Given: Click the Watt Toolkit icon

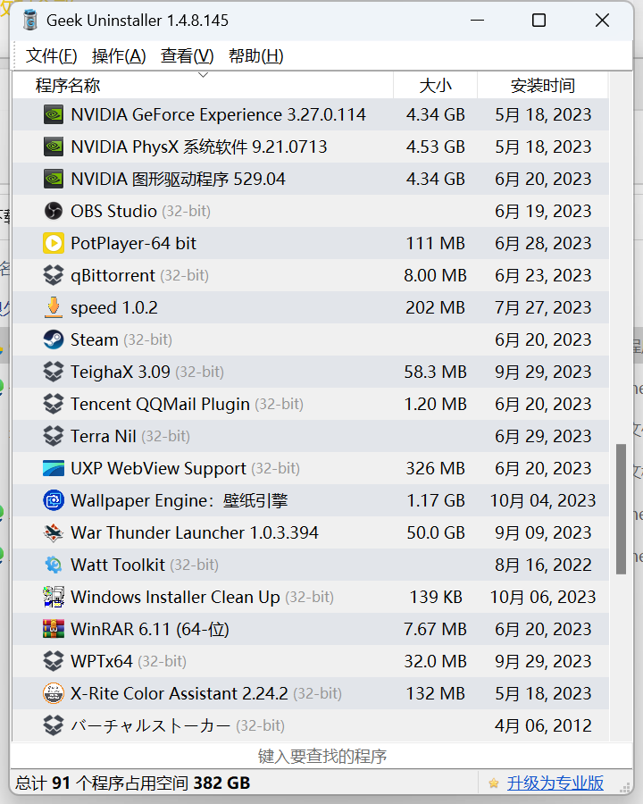Looking at the screenshot, I should click(54, 565).
